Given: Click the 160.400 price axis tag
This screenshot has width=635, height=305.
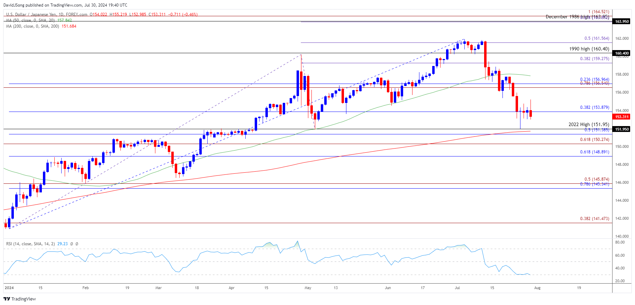Looking at the screenshot, I should pos(622,53).
